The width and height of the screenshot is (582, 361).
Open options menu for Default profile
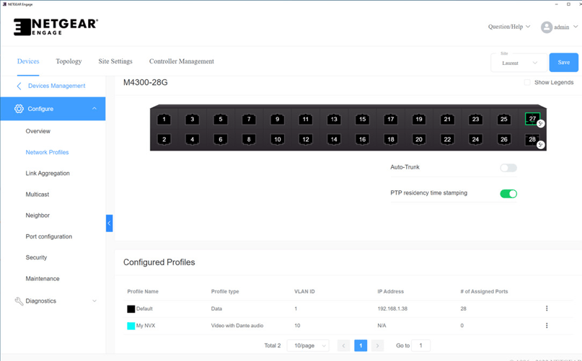click(547, 308)
